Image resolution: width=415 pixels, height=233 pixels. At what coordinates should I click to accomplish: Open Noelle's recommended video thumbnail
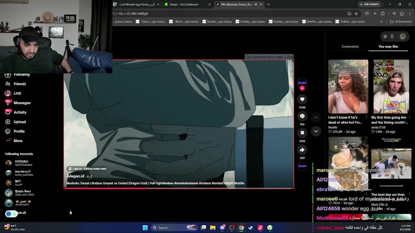coord(348,86)
